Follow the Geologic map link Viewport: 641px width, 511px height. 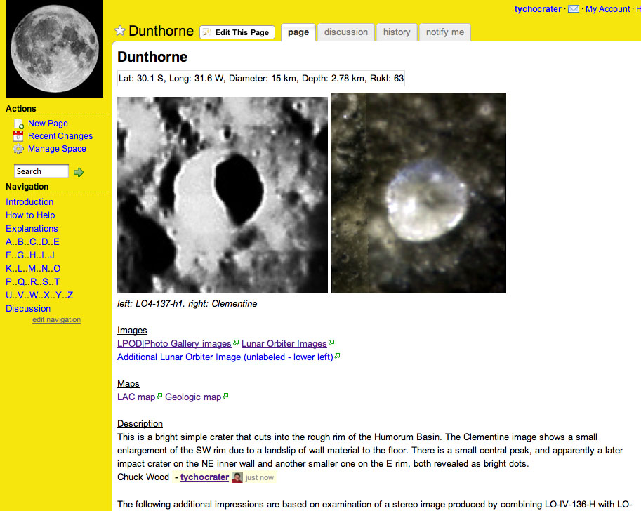click(x=193, y=397)
